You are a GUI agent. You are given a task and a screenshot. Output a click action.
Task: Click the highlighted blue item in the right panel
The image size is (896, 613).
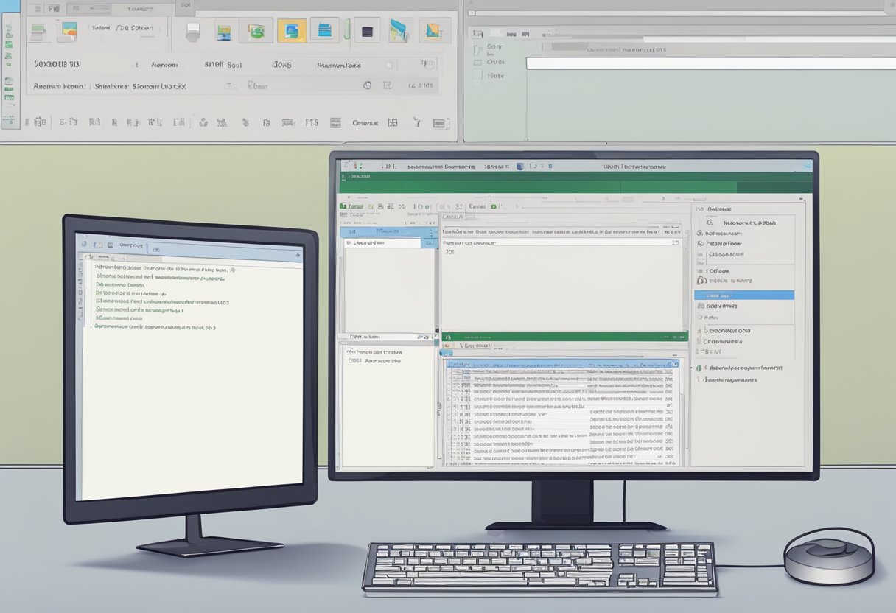743,295
